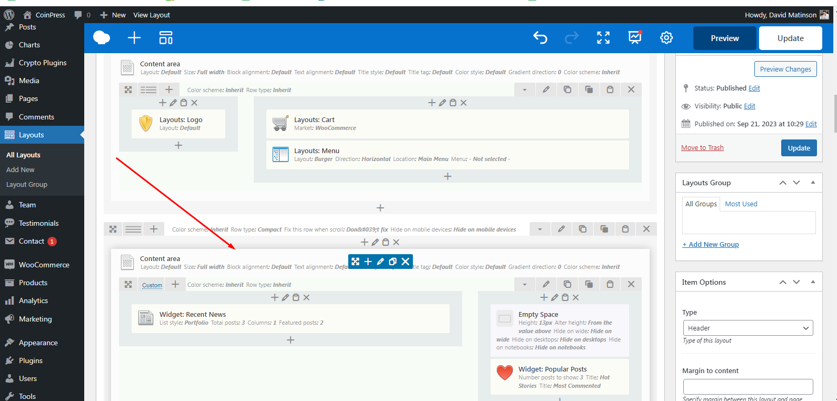Click the undo arrow in blue toolbar
This screenshot has width=837, height=401.
coord(540,38)
